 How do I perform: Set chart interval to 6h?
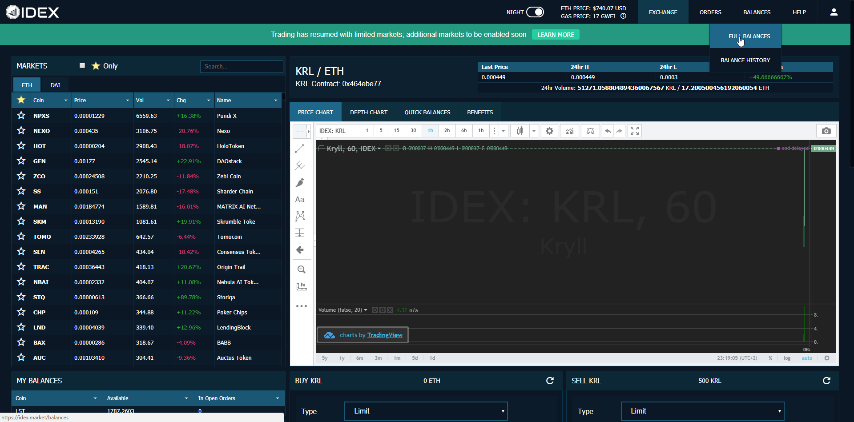pos(464,131)
